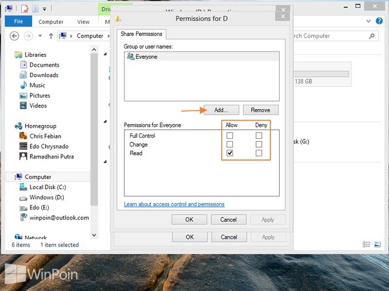Screen dimensions: 389x291
Task: Expand the address bar path chevron before Computer
Action: pyautogui.click(x=72, y=36)
